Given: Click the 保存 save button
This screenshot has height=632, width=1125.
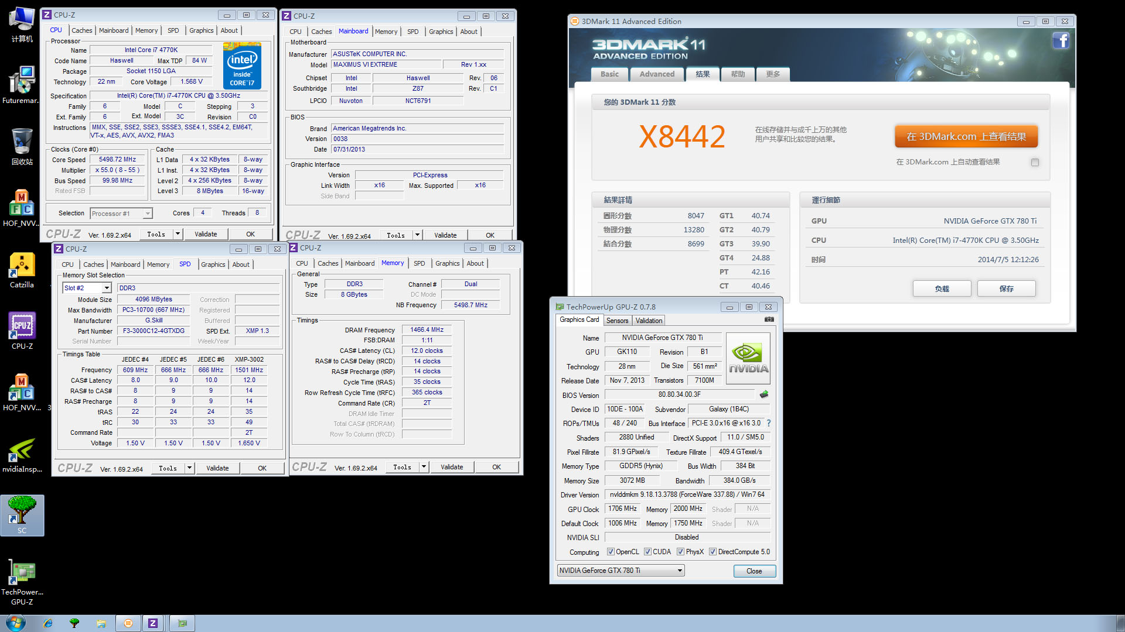Looking at the screenshot, I should [1006, 288].
